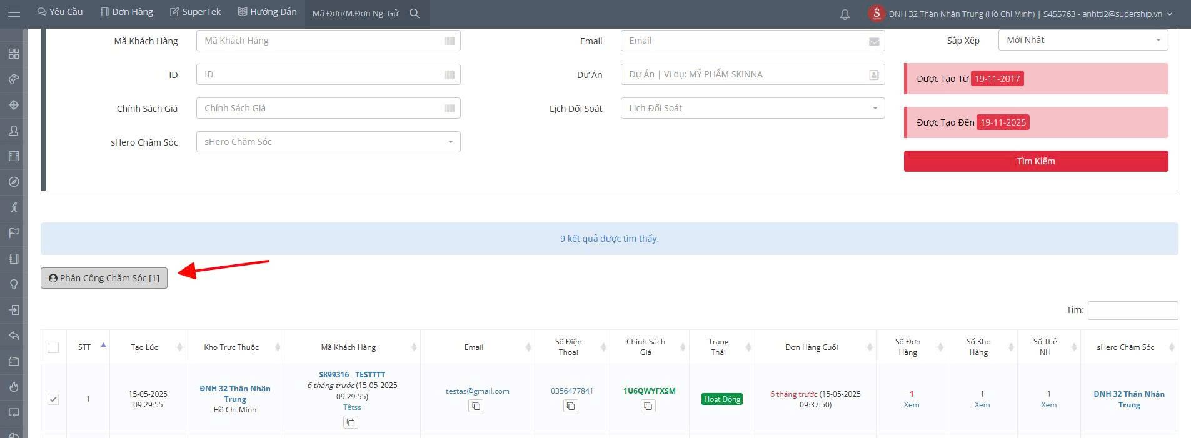
Task: Copy email testas@gmail.com with copy icon
Action: pos(476,406)
